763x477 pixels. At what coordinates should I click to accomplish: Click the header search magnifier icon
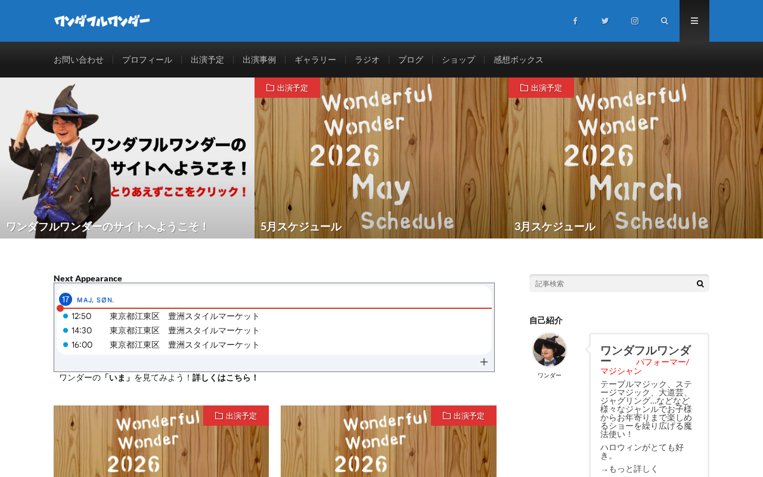point(665,21)
